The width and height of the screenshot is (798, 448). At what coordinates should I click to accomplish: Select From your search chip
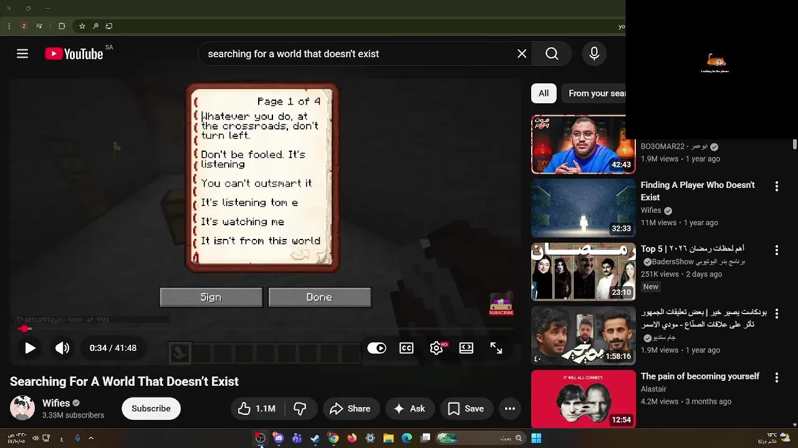[594, 93]
